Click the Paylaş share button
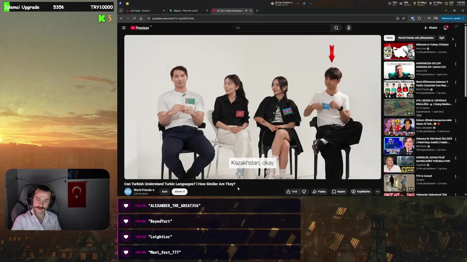 319,191
